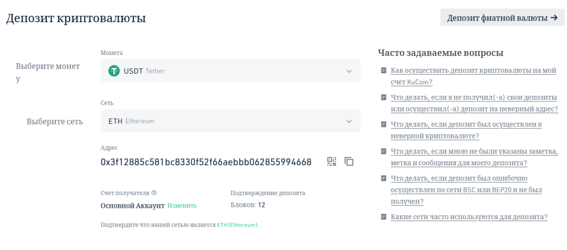Open FAQ on depositing crypto to KuCoin
This screenshot has width=567, height=250.
(x=473, y=76)
